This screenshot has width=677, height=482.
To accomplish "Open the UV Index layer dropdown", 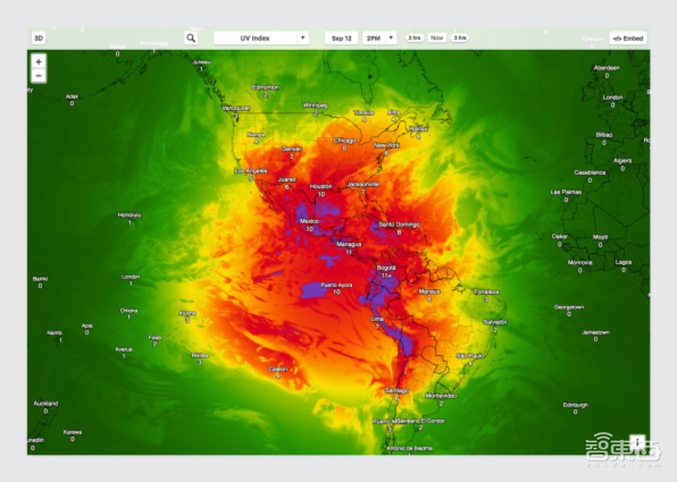I will pos(261,38).
